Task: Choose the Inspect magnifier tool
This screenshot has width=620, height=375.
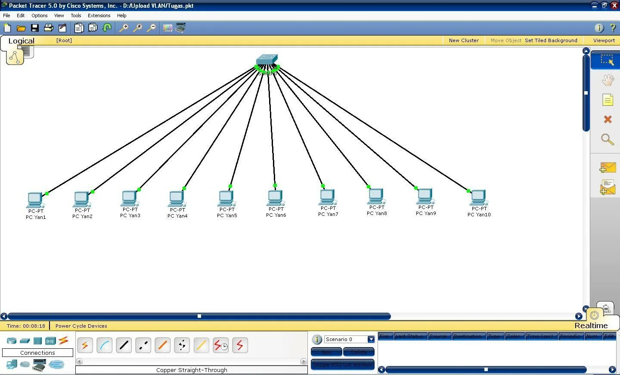Action: [x=608, y=139]
